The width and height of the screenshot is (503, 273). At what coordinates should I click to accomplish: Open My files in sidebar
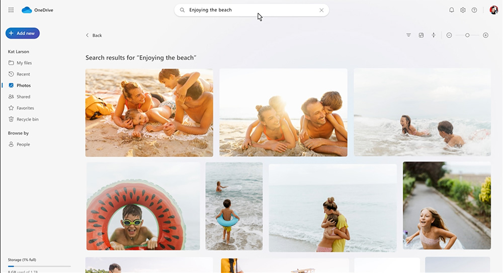[x=24, y=63]
